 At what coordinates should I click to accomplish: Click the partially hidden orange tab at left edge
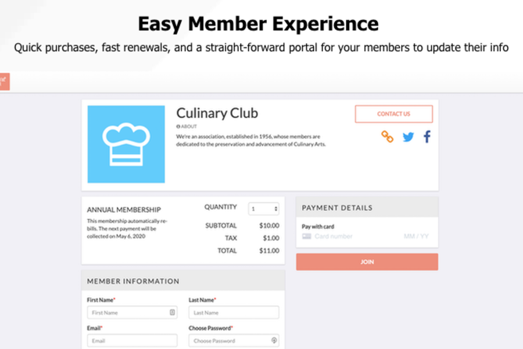click(4, 81)
